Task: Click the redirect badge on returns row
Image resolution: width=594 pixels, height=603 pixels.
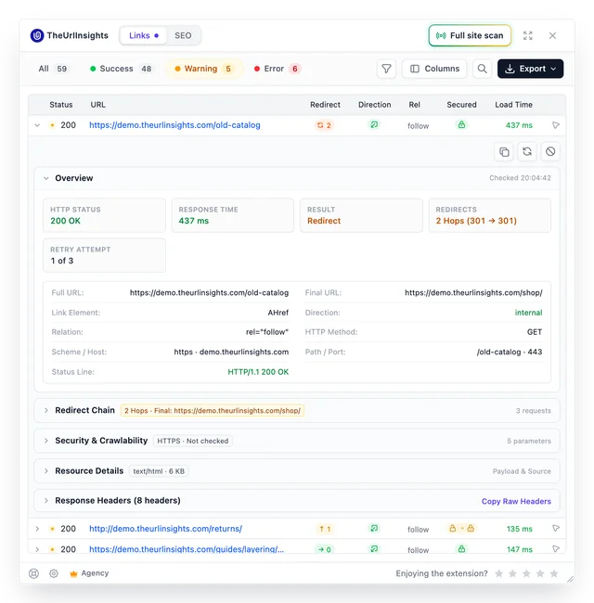Action: click(x=325, y=529)
